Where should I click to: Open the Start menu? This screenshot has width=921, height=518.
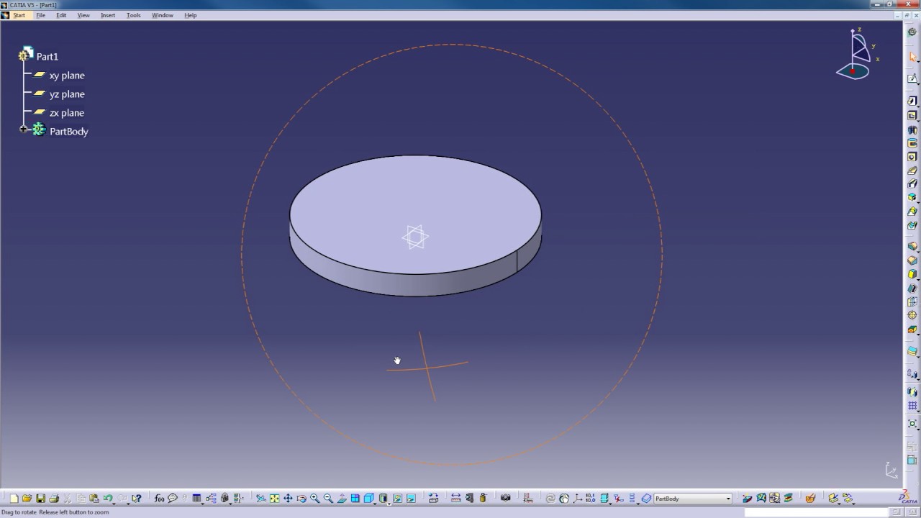coord(19,15)
